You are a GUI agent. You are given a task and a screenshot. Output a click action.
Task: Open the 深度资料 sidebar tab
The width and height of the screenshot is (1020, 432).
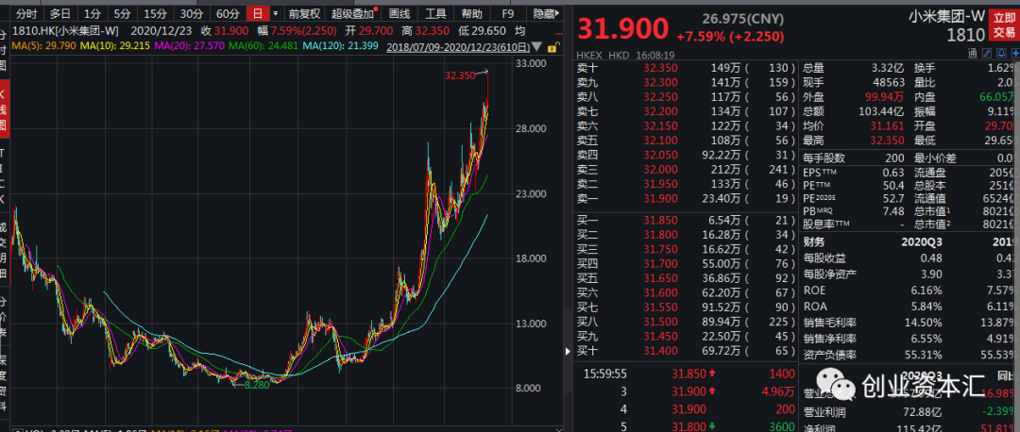pos(4,381)
